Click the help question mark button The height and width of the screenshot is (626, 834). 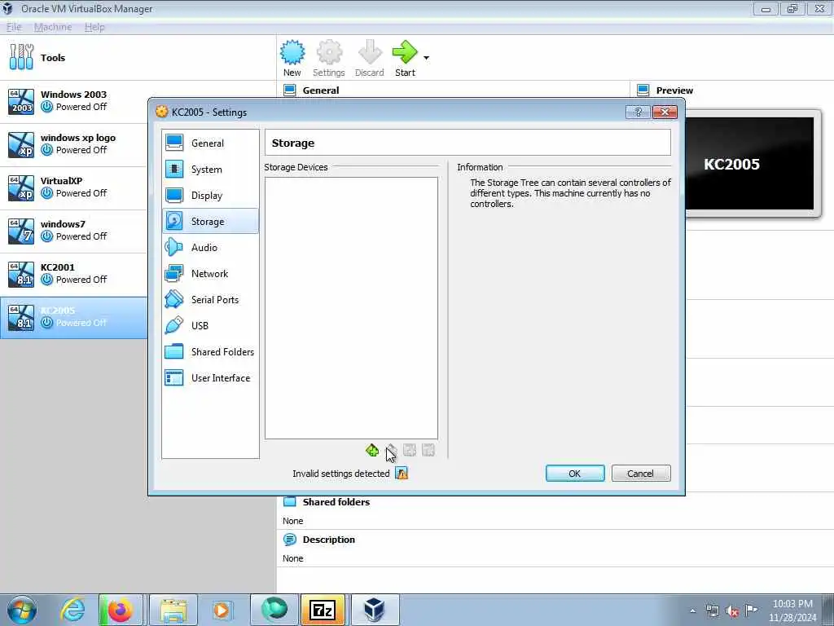coord(639,112)
